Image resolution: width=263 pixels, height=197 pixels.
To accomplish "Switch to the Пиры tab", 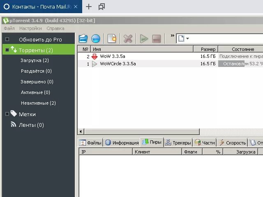I will click(x=152, y=142).
